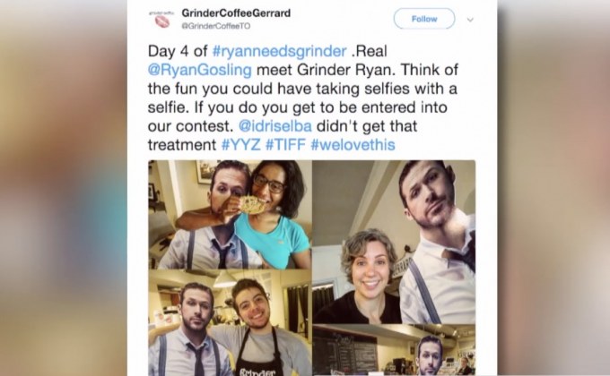The image size is (610, 376).
Task: Follow the GrinderCoffeeGerrard account
Action: tap(424, 19)
